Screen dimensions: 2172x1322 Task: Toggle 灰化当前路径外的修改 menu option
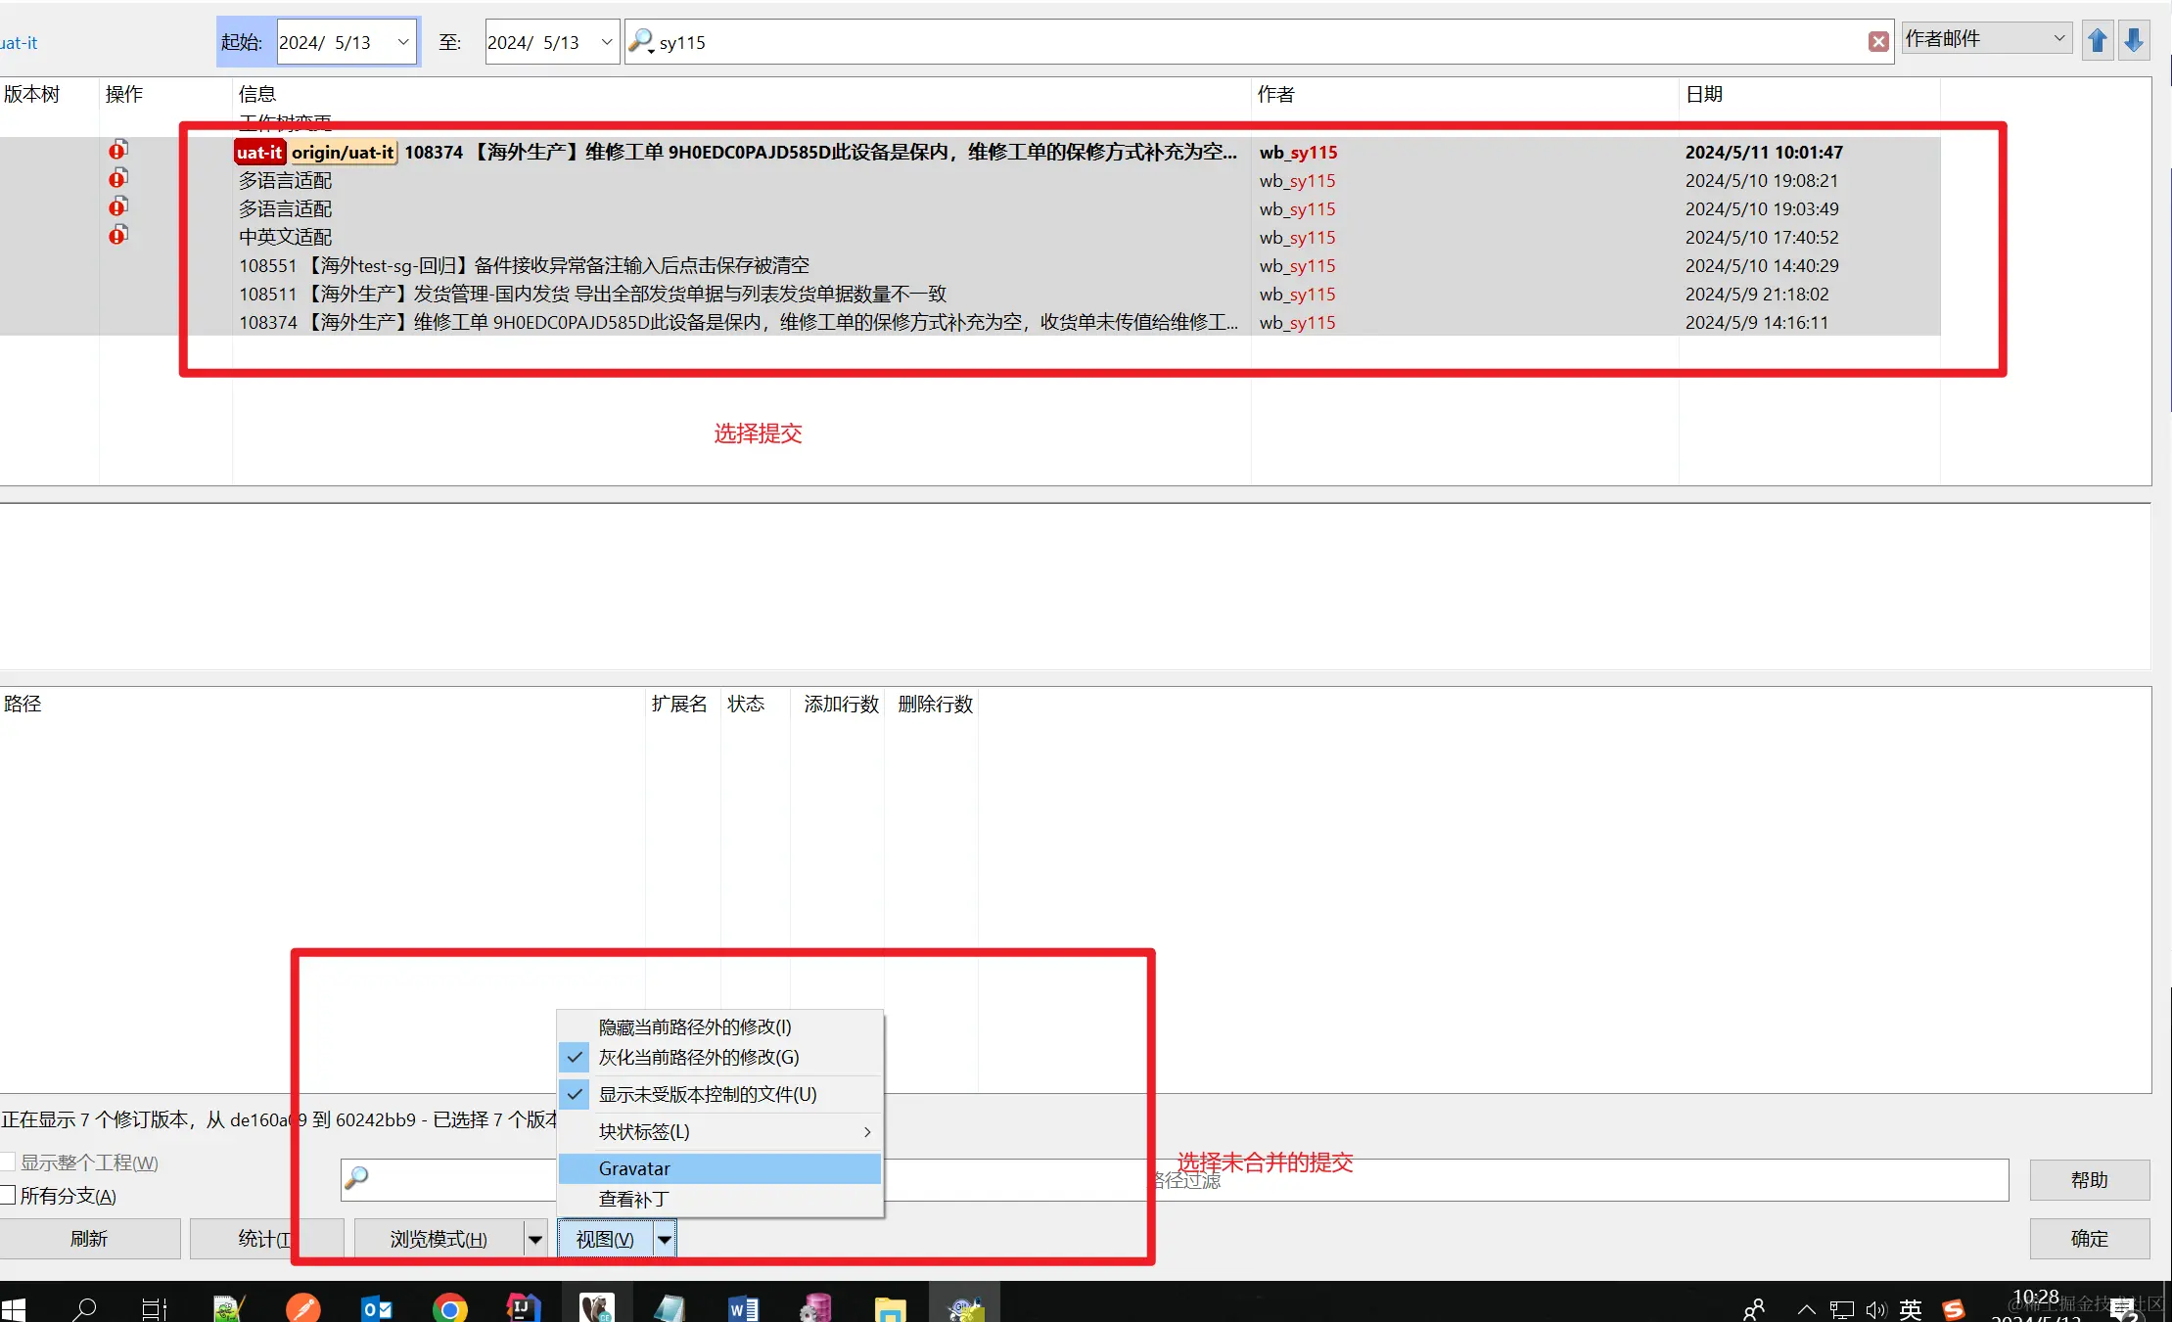(719, 1057)
